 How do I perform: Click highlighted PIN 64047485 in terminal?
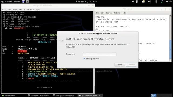pos(22,51)
